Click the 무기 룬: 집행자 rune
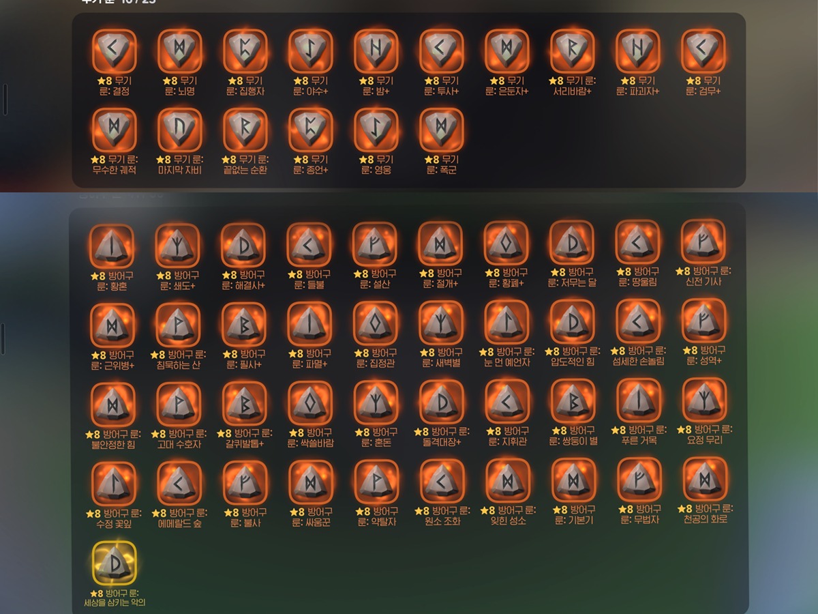 [245, 51]
